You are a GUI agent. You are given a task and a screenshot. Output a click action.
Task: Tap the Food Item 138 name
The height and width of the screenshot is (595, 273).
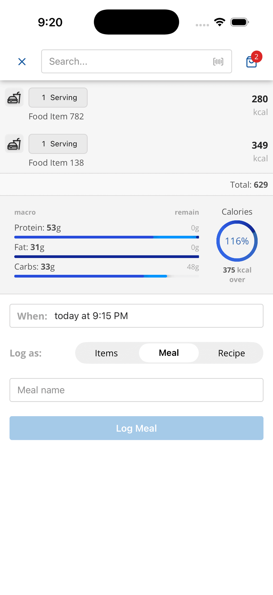(x=56, y=163)
